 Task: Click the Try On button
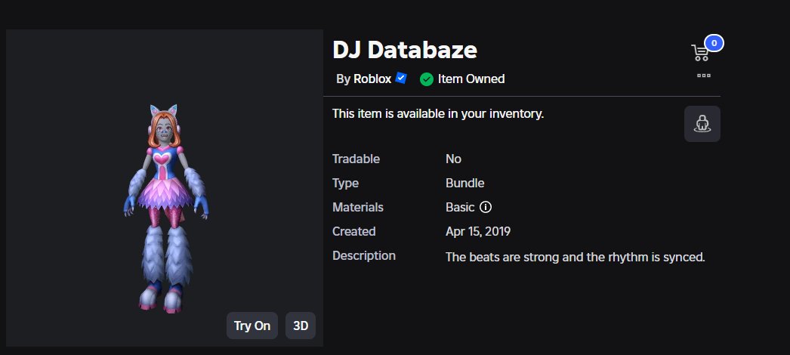252,326
